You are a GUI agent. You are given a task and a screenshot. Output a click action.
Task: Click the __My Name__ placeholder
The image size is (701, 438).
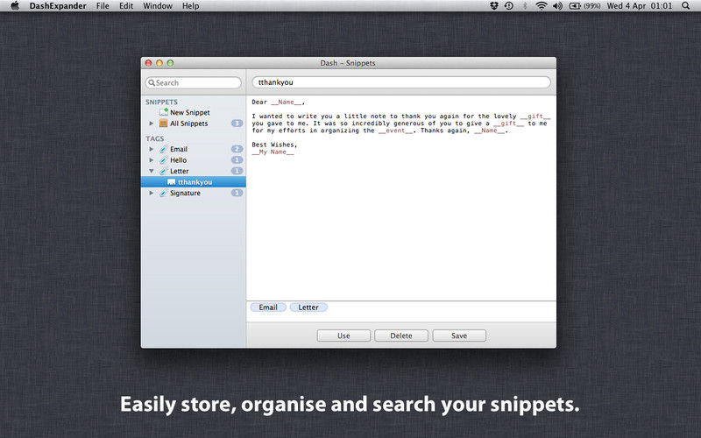tap(273, 152)
